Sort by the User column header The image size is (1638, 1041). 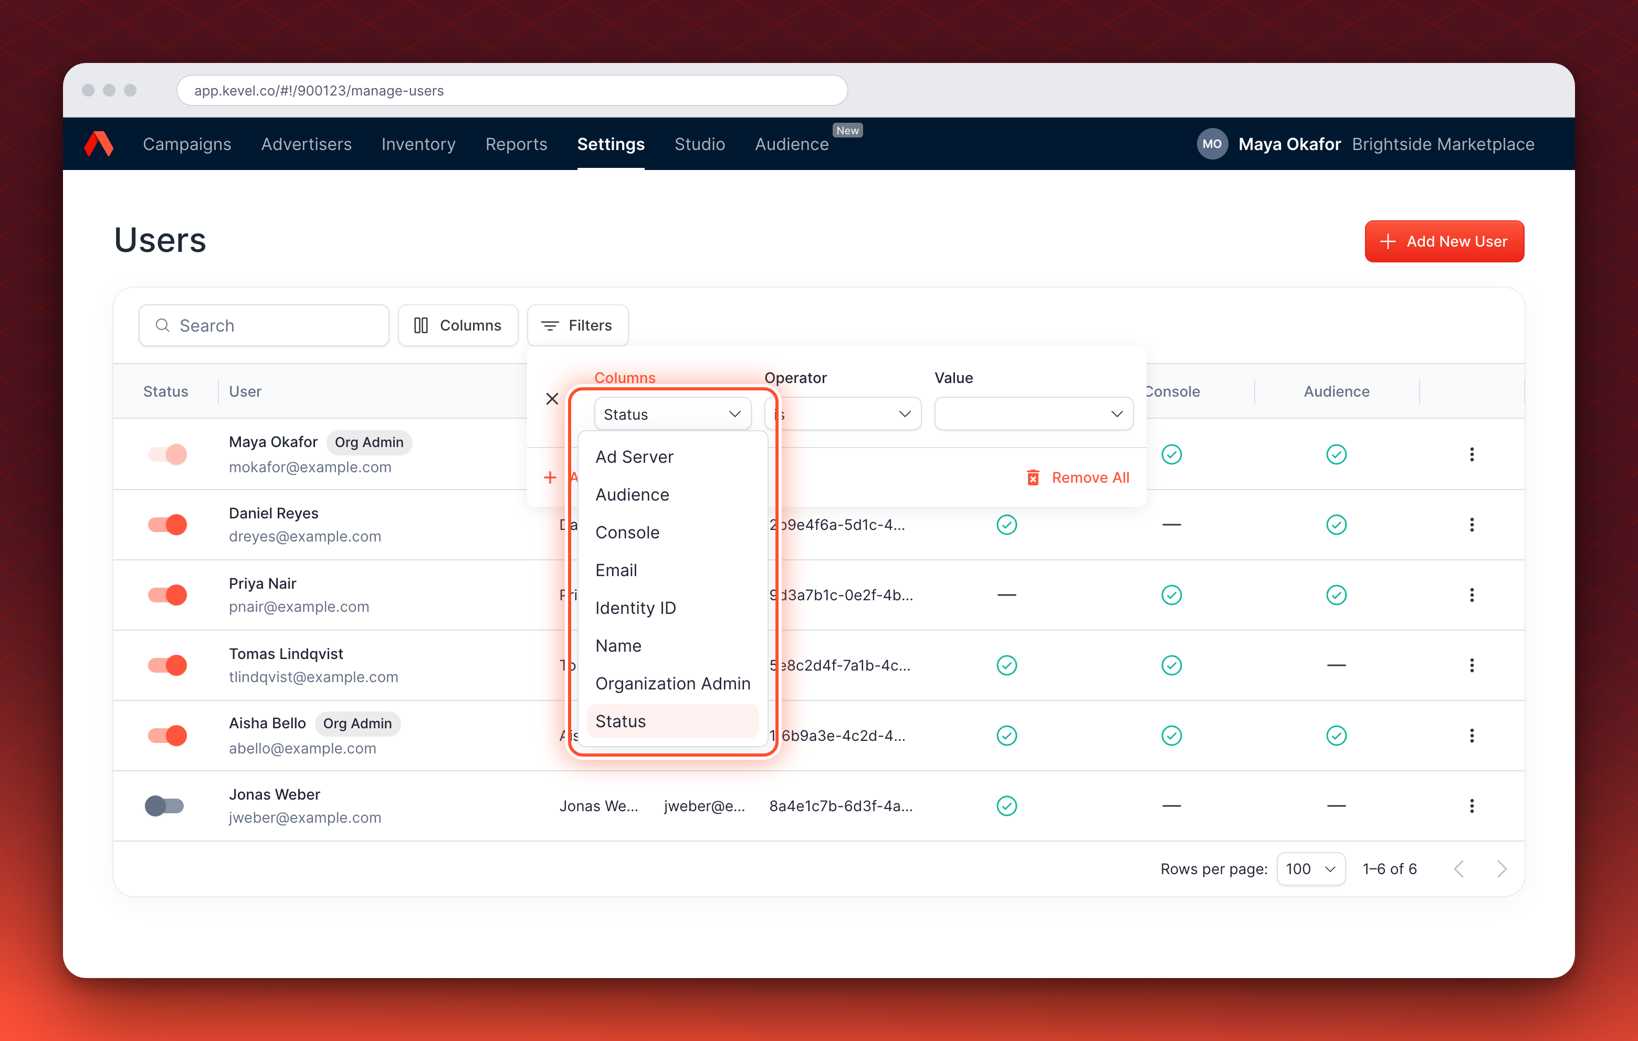coord(245,391)
